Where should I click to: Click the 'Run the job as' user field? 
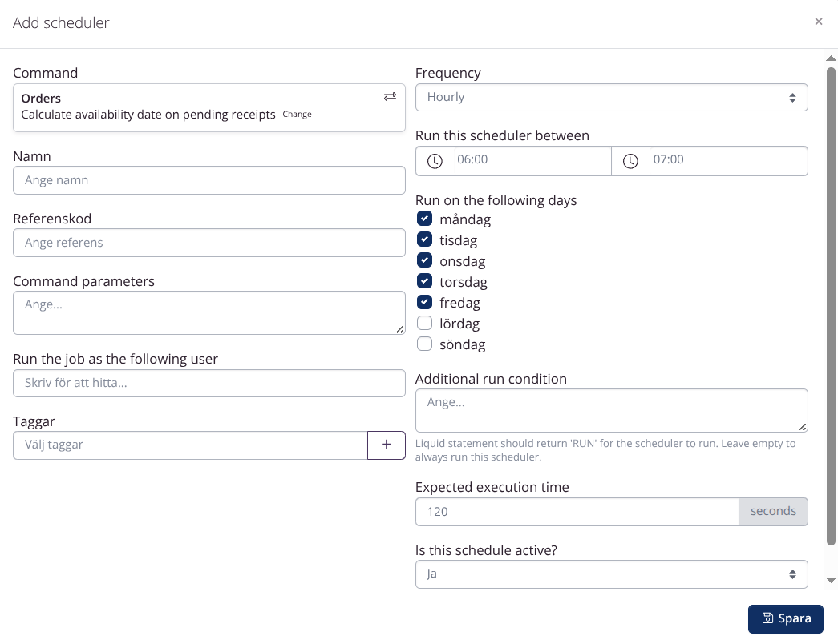click(x=209, y=384)
